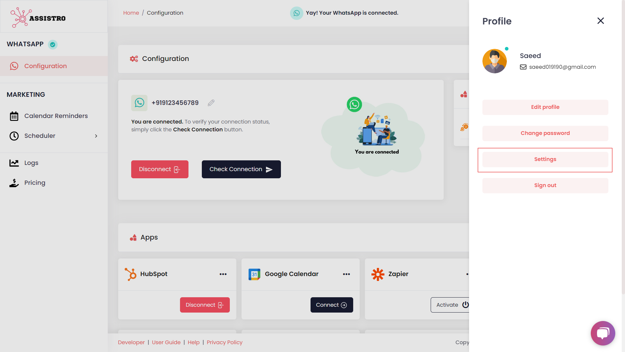Screen dimensions: 625x352
Task: Click the Zapier logo icon
Action: (x=378, y=274)
